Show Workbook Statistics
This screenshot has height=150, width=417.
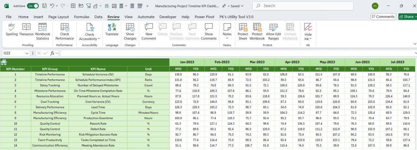[x=42, y=32]
